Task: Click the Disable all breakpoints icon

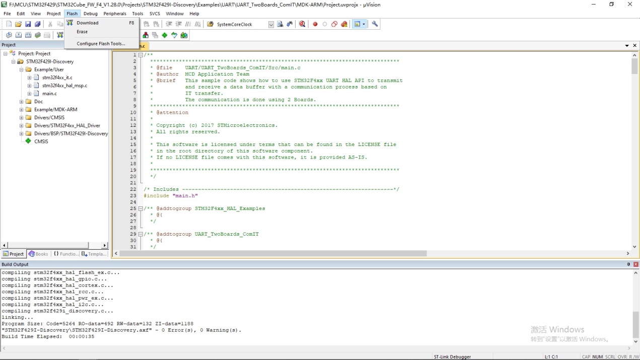Action: coord(334,24)
